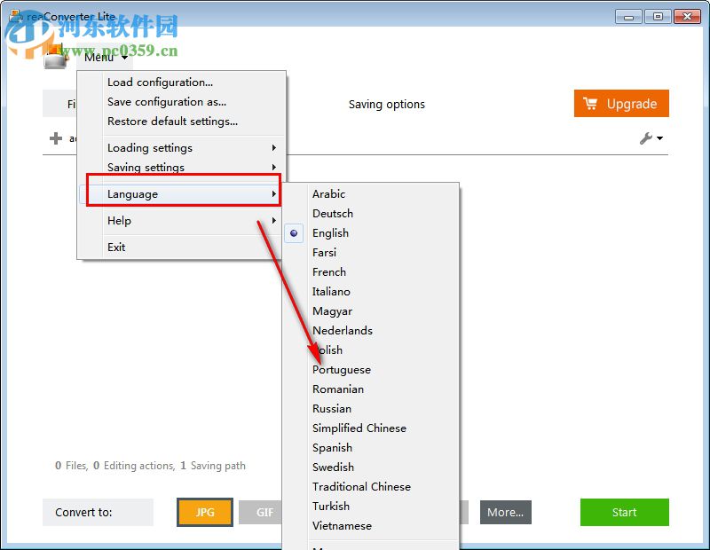Select Portuguese from the language list

(x=342, y=369)
